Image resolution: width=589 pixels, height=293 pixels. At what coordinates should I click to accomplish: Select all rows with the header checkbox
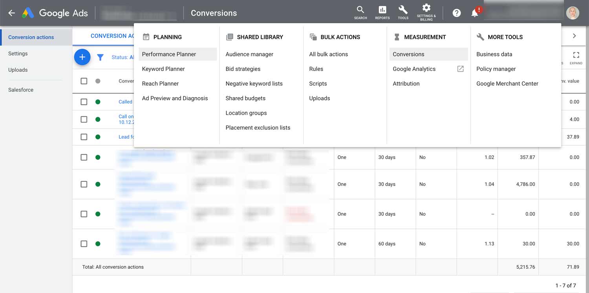[x=84, y=81]
